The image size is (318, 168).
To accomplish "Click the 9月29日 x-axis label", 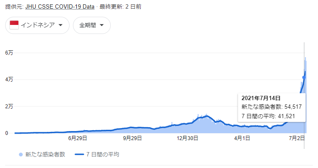I will pos(133,138).
